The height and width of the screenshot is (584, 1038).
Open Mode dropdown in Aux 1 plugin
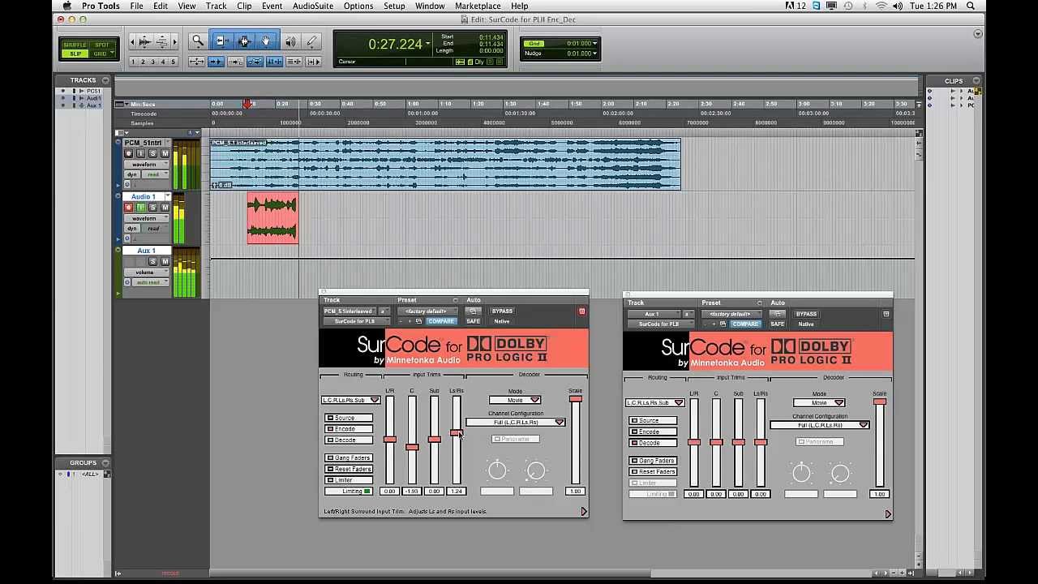pos(819,403)
